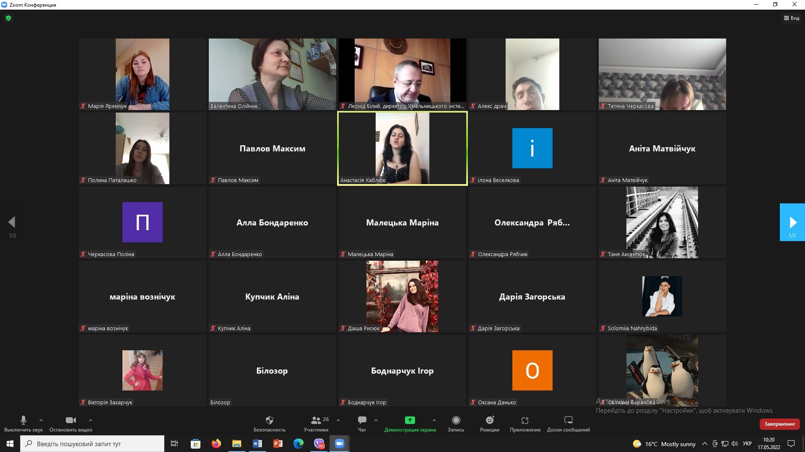The width and height of the screenshot is (805, 452).
Task: Open the Чат chat panel
Action: (362, 421)
